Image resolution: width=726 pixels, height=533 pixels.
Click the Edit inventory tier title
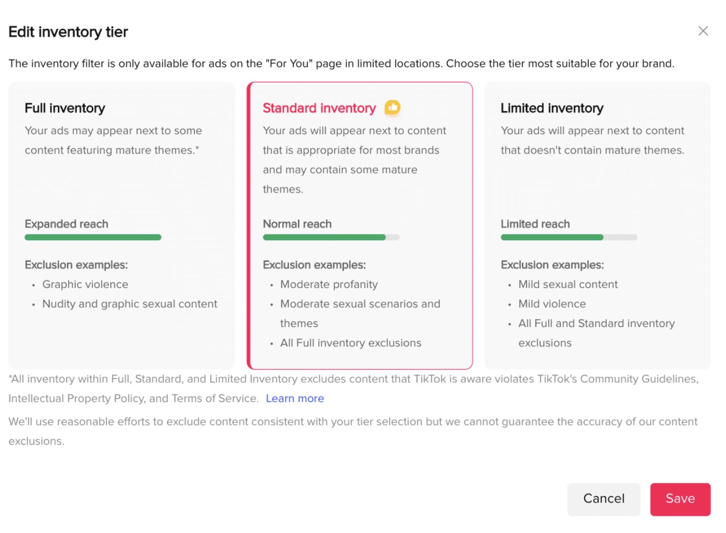point(68,32)
